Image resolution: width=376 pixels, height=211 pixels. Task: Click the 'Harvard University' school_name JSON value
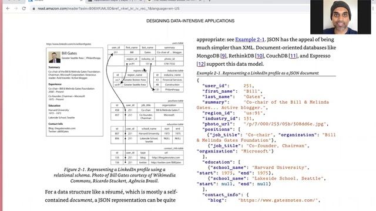pyautogui.click(x=280, y=168)
